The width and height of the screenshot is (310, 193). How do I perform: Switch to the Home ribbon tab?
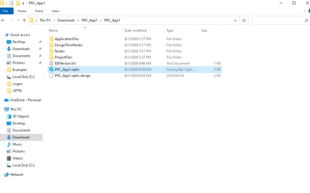(22, 11)
